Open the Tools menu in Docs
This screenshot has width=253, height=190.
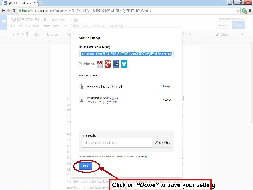pyautogui.click(x=56, y=26)
